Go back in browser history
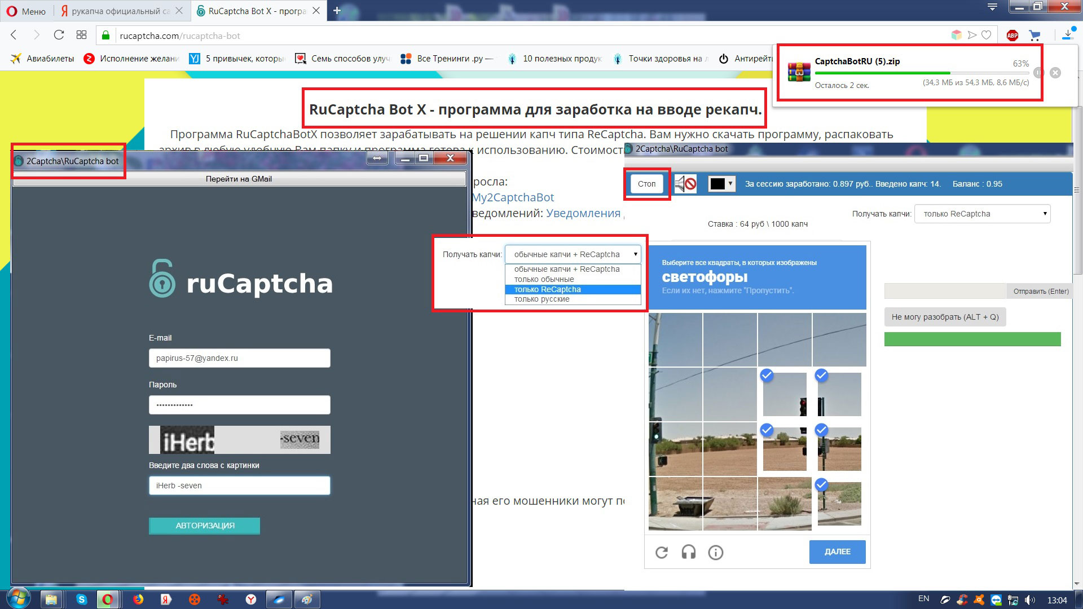 [x=14, y=35]
